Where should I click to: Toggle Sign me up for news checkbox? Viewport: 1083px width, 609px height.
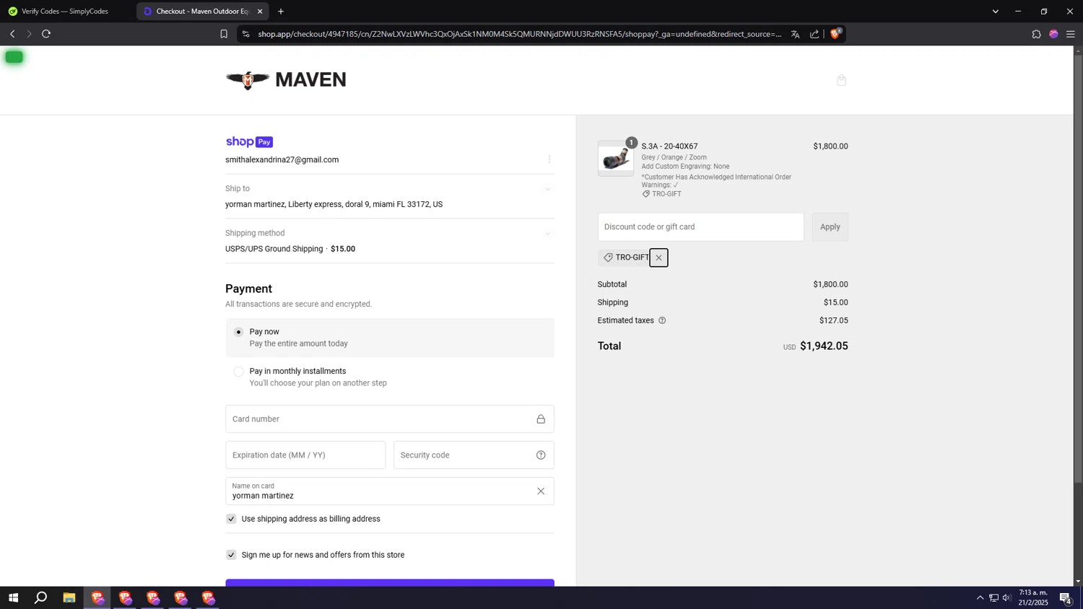pyautogui.click(x=231, y=555)
